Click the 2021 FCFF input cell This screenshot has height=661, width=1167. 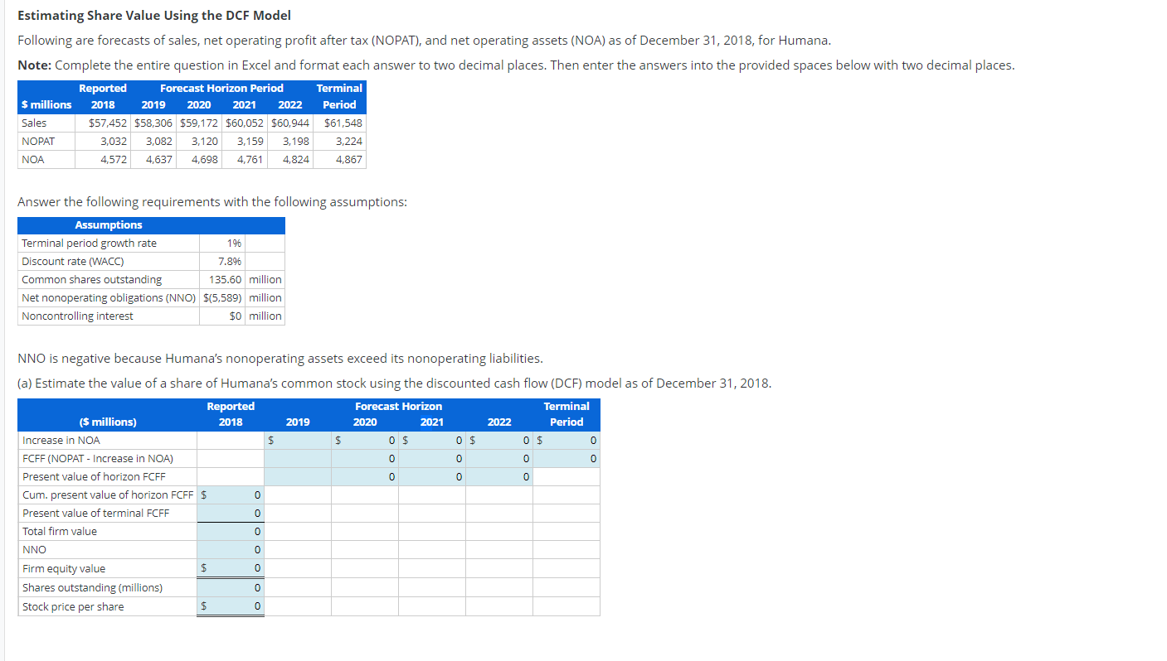431,458
